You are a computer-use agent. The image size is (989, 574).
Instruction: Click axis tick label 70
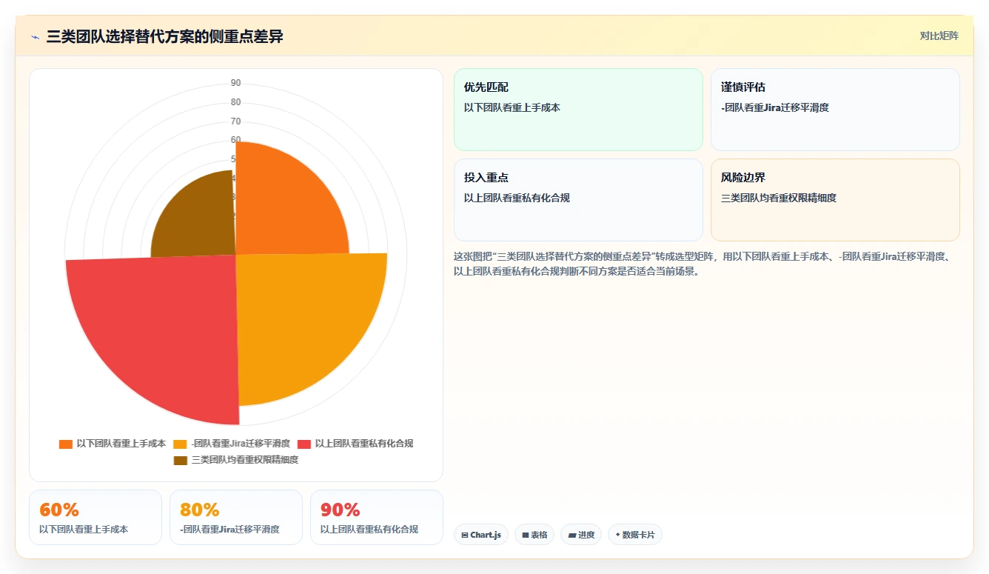click(x=235, y=121)
